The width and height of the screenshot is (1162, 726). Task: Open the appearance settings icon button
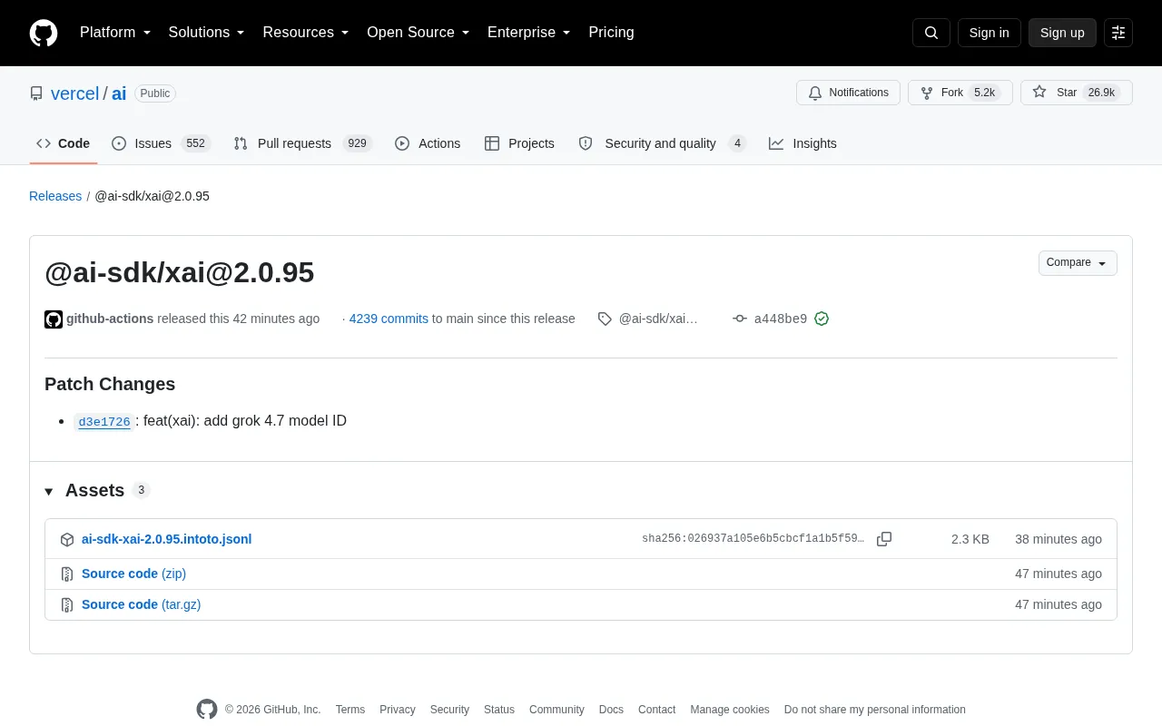click(x=1118, y=33)
